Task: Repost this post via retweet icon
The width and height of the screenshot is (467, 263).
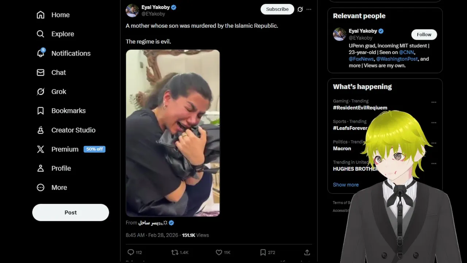Action: (x=175, y=252)
